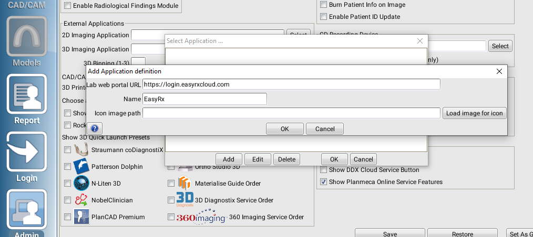Click the Restore button at bottom
Image resolution: width=533 pixels, height=237 pixels.
point(462,233)
